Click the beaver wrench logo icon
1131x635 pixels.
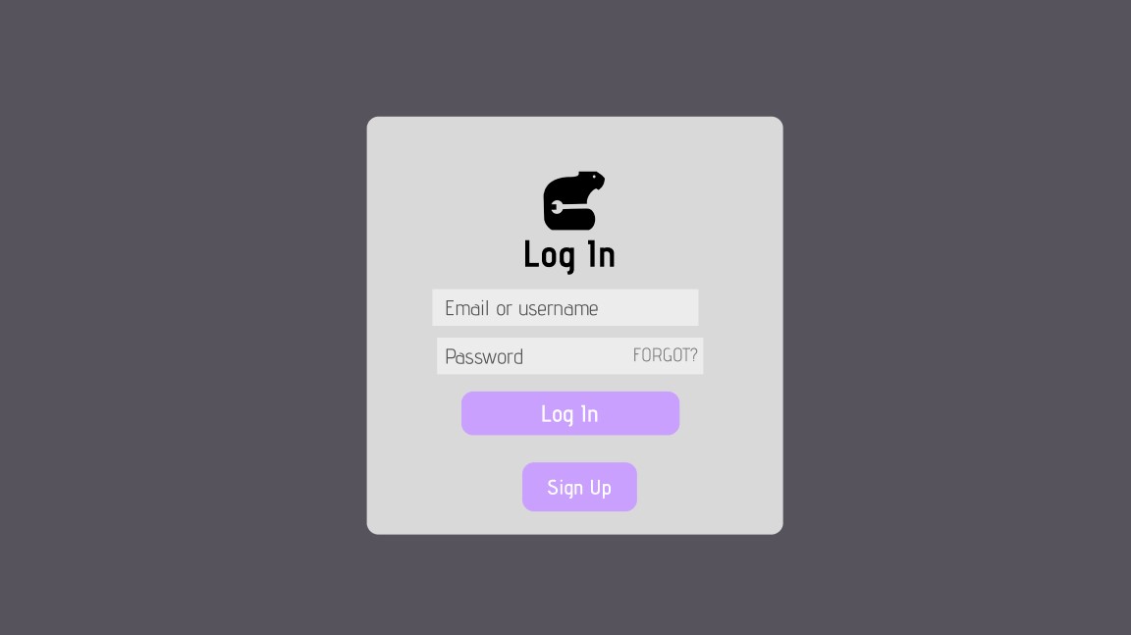[573, 200]
